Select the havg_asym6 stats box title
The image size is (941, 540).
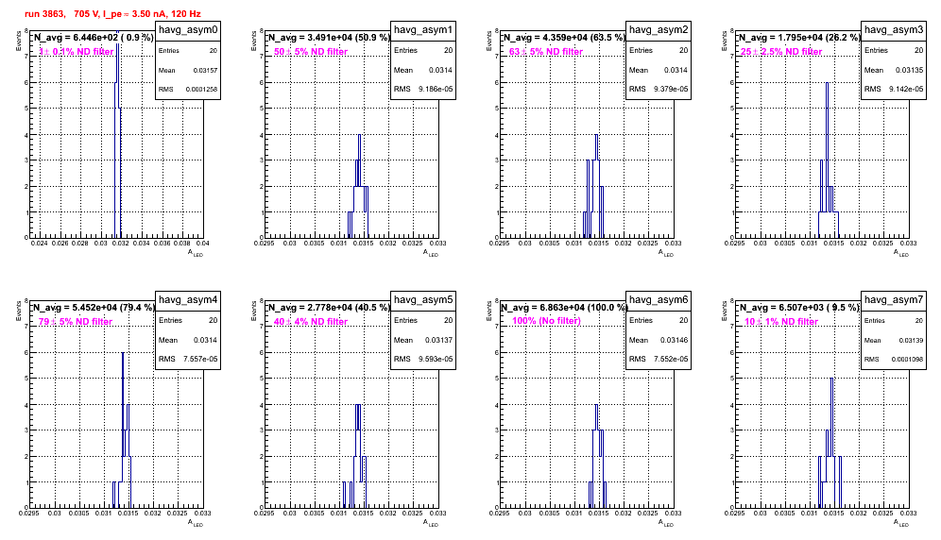(x=659, y=299)
